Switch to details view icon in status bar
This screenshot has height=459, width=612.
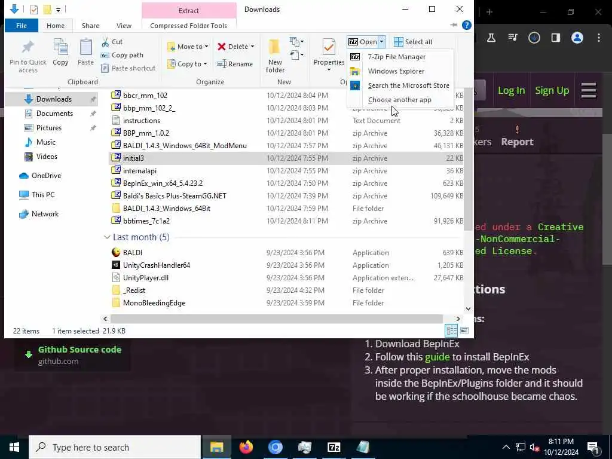pos(451,331)
